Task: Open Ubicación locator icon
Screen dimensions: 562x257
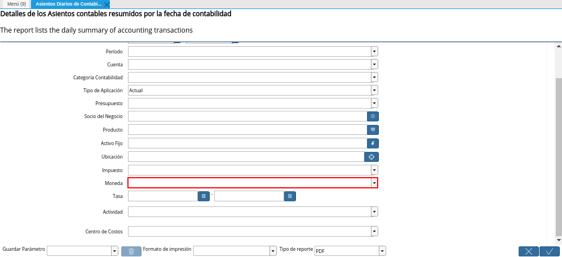Action: [x=371, y=157]
